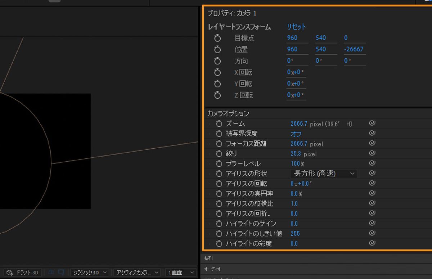Image resolution: width=432 pixels, height=279 pixels.
Task: Click 方向 X value 0°
Action: pyautogui.click(x=291, y=61)
